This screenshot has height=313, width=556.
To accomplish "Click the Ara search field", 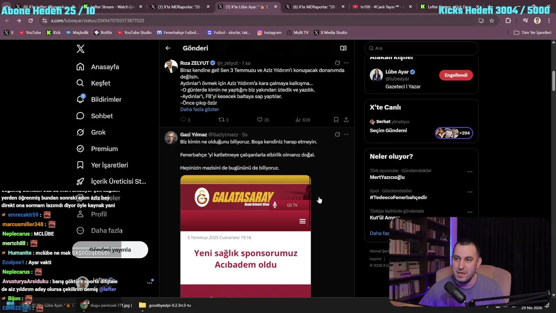I will coord(421,48).
